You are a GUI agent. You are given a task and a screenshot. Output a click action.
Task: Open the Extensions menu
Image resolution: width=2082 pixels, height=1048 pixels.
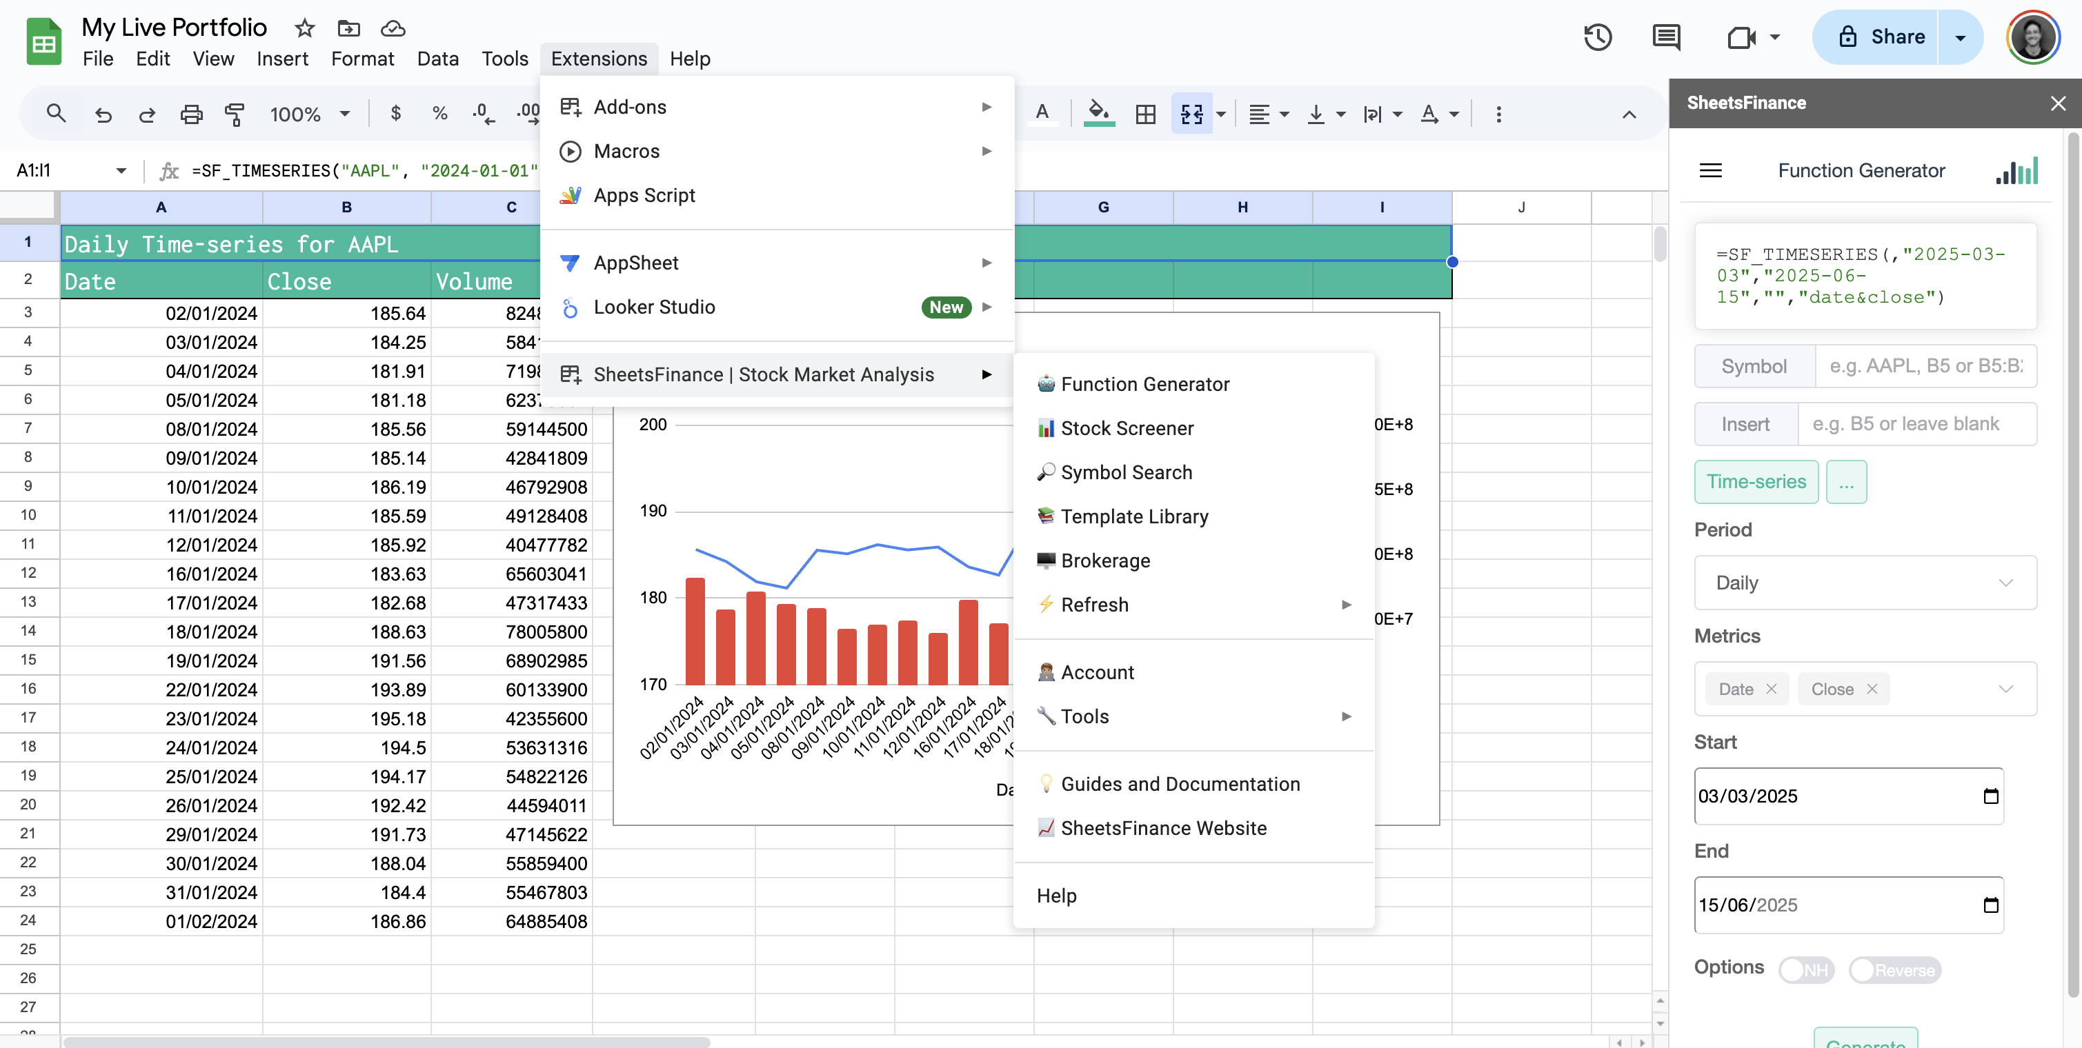click(598, 57)
